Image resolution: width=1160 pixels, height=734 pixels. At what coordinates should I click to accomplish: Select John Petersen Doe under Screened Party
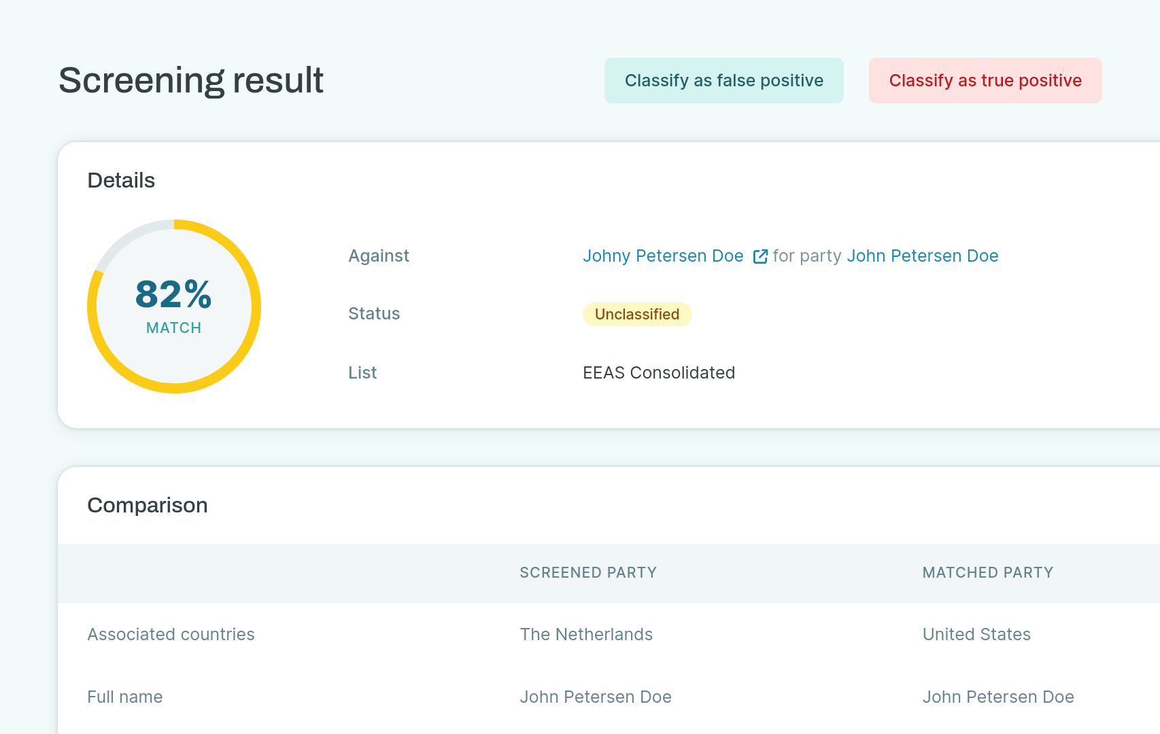click(x=596, y=697)
